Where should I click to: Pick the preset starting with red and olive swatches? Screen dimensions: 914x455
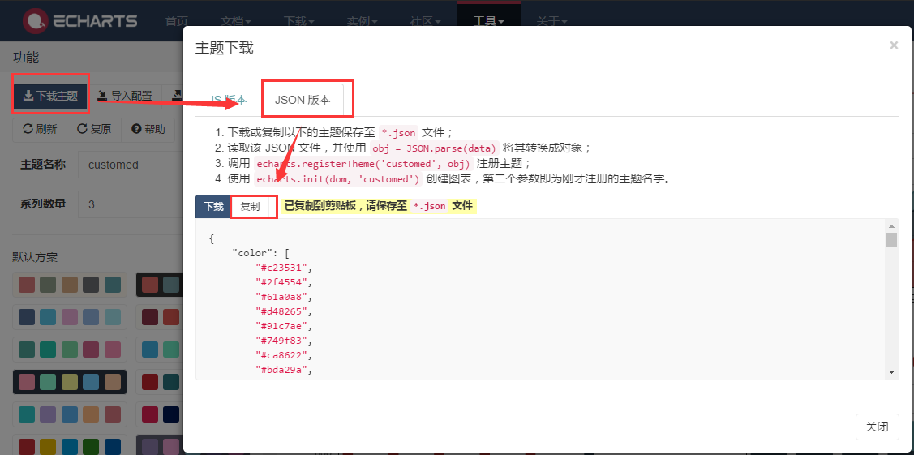coord(70,285)
